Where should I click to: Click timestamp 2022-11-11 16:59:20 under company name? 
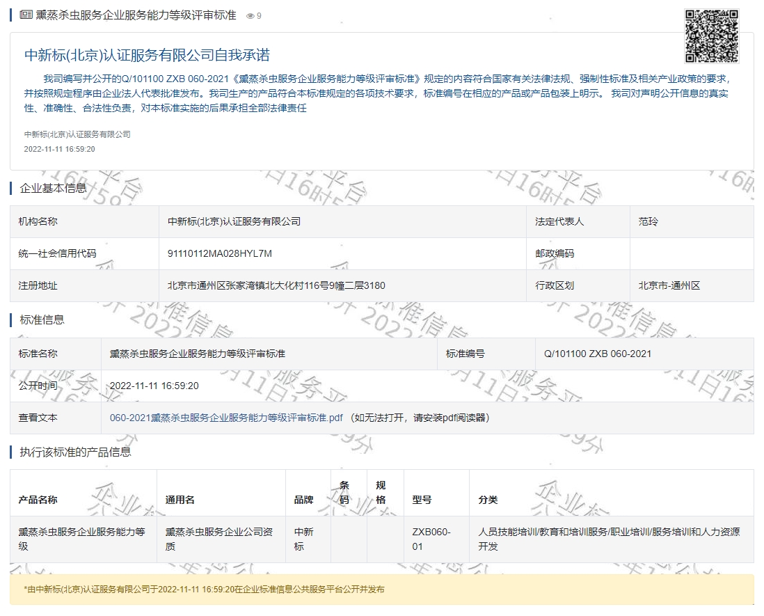coord(59,149)
